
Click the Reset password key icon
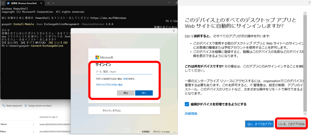[x=4, y=106]
